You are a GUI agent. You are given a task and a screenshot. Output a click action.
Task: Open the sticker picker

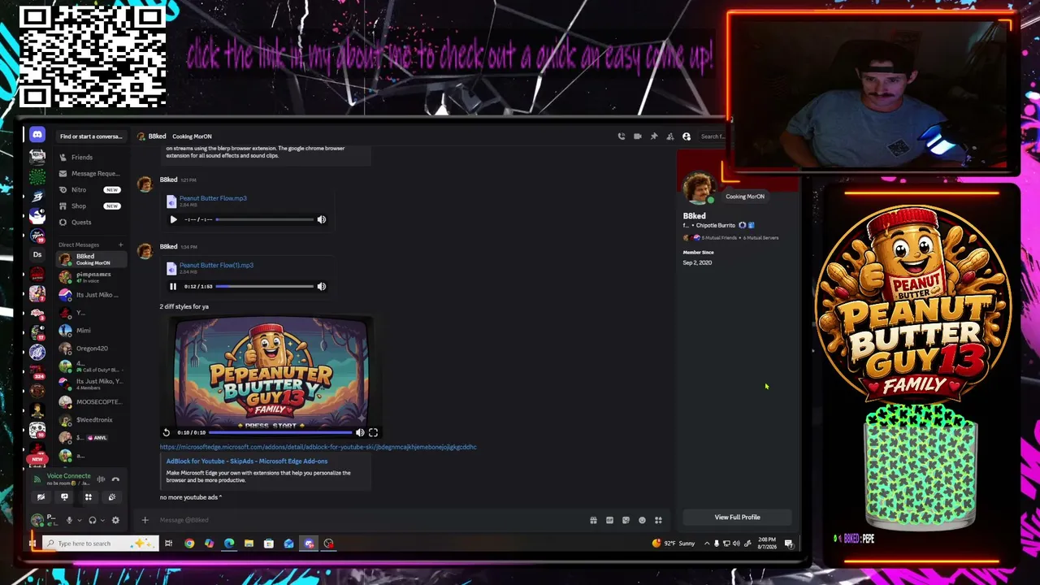coord(626,520)
